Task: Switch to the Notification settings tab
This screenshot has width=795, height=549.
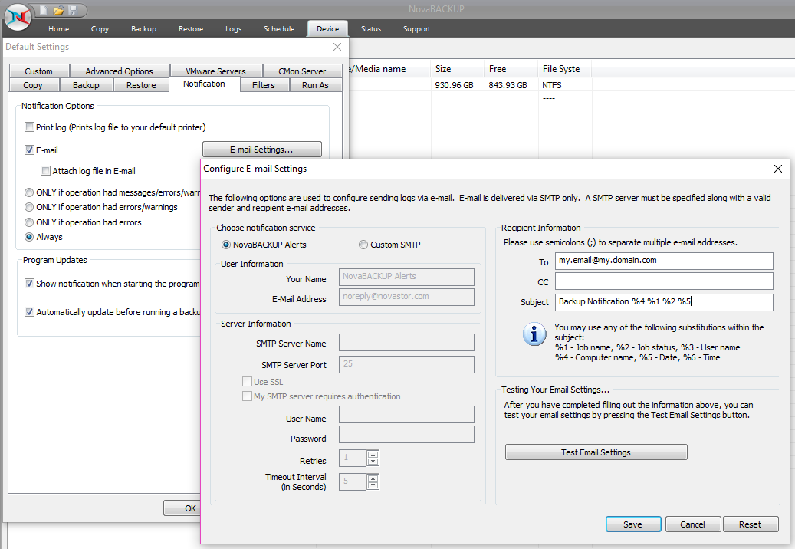Action: [x=205, y=84]
